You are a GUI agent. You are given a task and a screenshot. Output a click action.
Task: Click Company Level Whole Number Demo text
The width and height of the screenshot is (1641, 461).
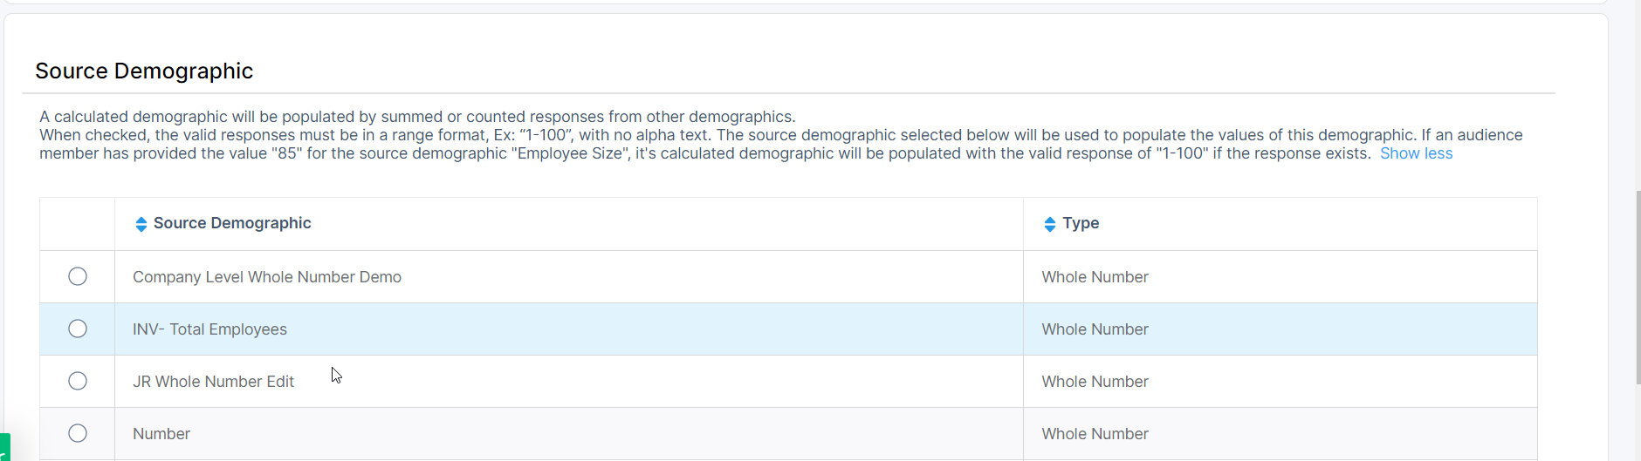click(267, 277)
